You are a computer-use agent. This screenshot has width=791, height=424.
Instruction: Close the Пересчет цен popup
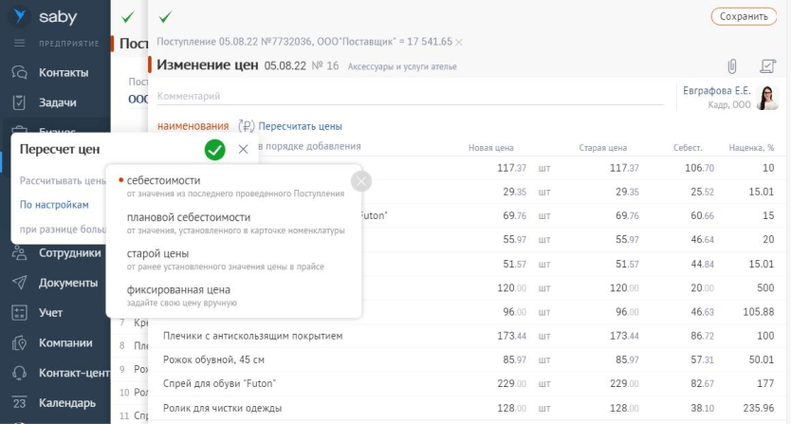[x=243, y=149]
